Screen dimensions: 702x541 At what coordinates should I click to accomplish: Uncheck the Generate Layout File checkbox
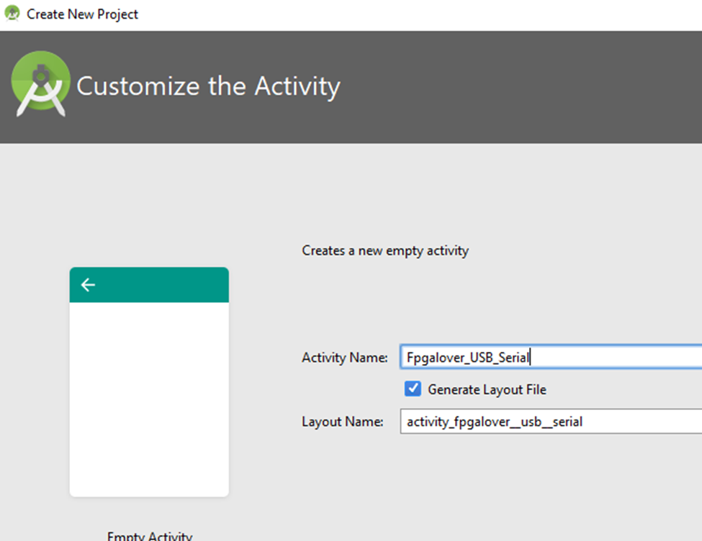point(413,389)
